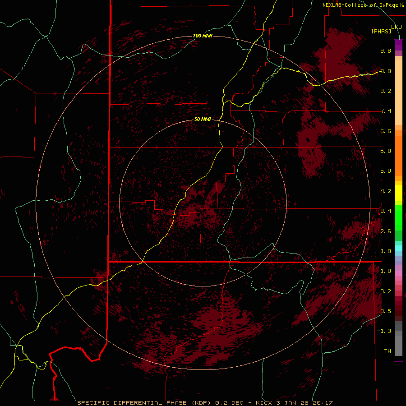Click the 5.8 value on the color scale
The image size is (406, 406).
[386, 151]
